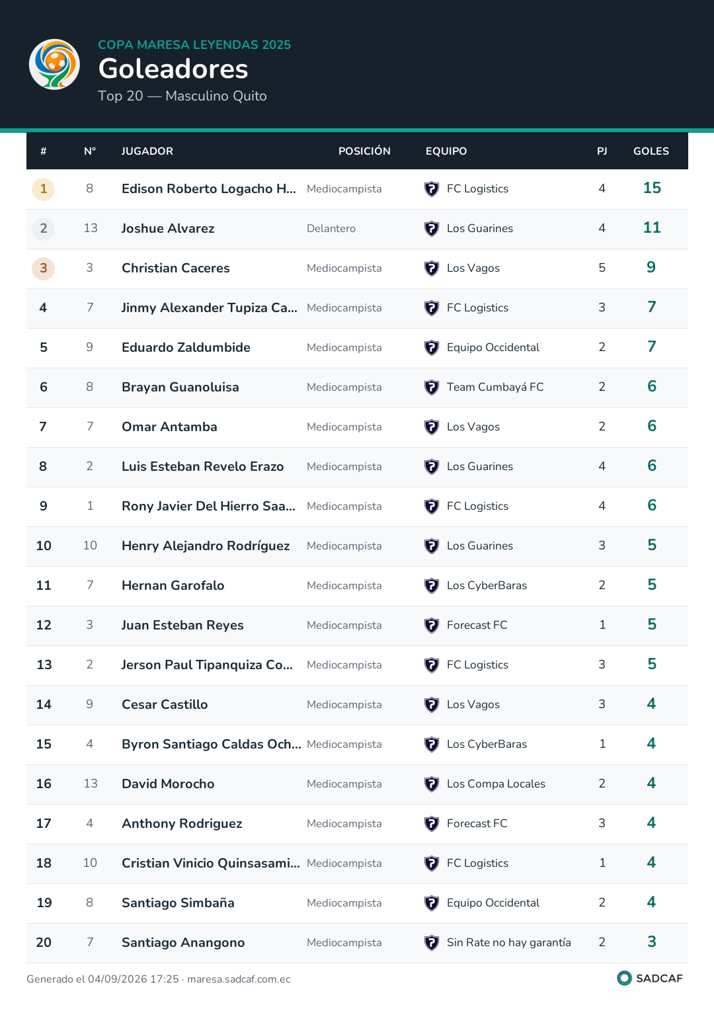
Task: Click the gold rank 1 medal badge
Action: [44, 189]
